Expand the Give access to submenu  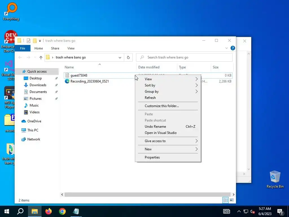click(168, 141)
